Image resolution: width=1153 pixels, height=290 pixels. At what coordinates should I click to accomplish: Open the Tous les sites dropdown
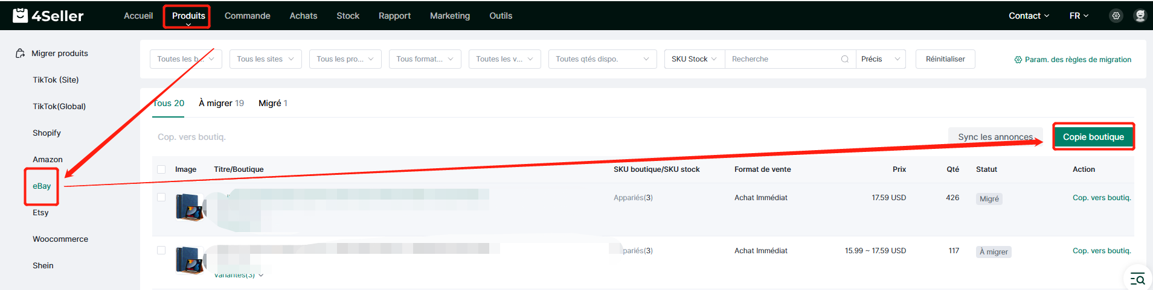pos(266,59)
